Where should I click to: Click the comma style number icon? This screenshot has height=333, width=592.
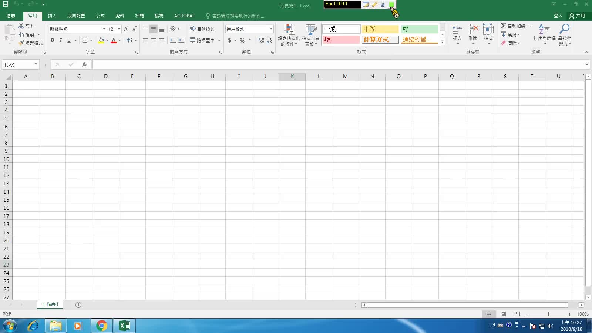coord(250,40)
